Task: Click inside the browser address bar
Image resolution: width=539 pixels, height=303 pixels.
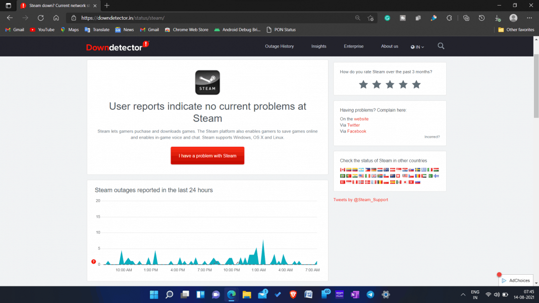Action: pos(202,18)
